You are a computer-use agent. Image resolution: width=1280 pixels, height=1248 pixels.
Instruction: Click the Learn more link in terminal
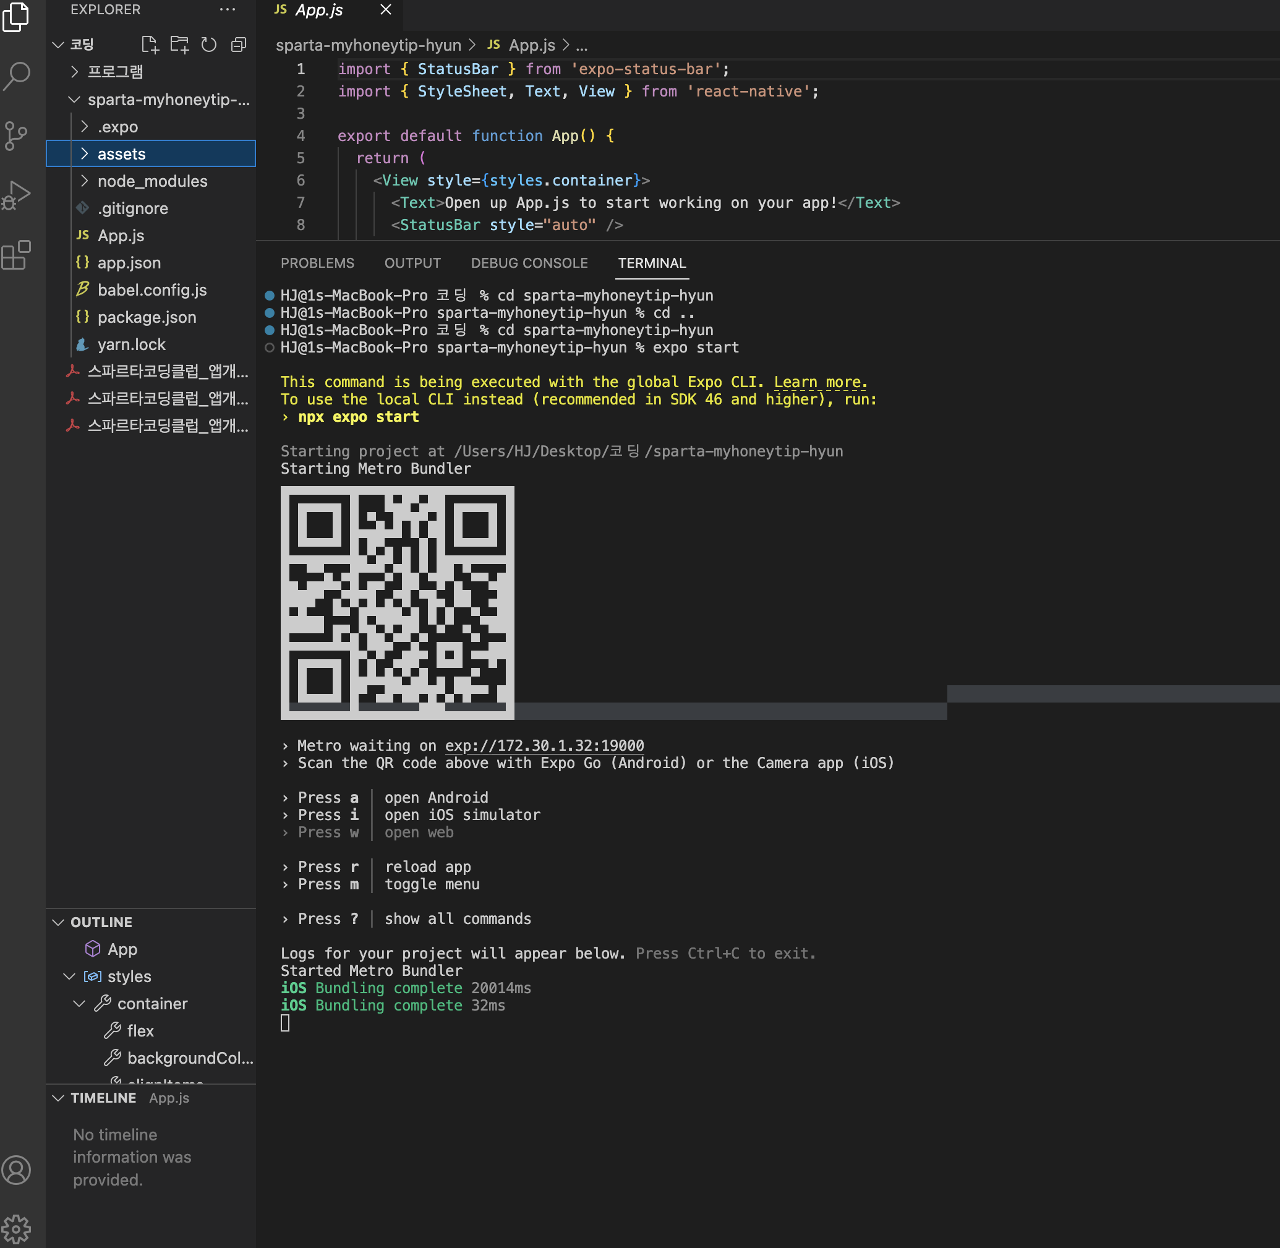[821, 382]
